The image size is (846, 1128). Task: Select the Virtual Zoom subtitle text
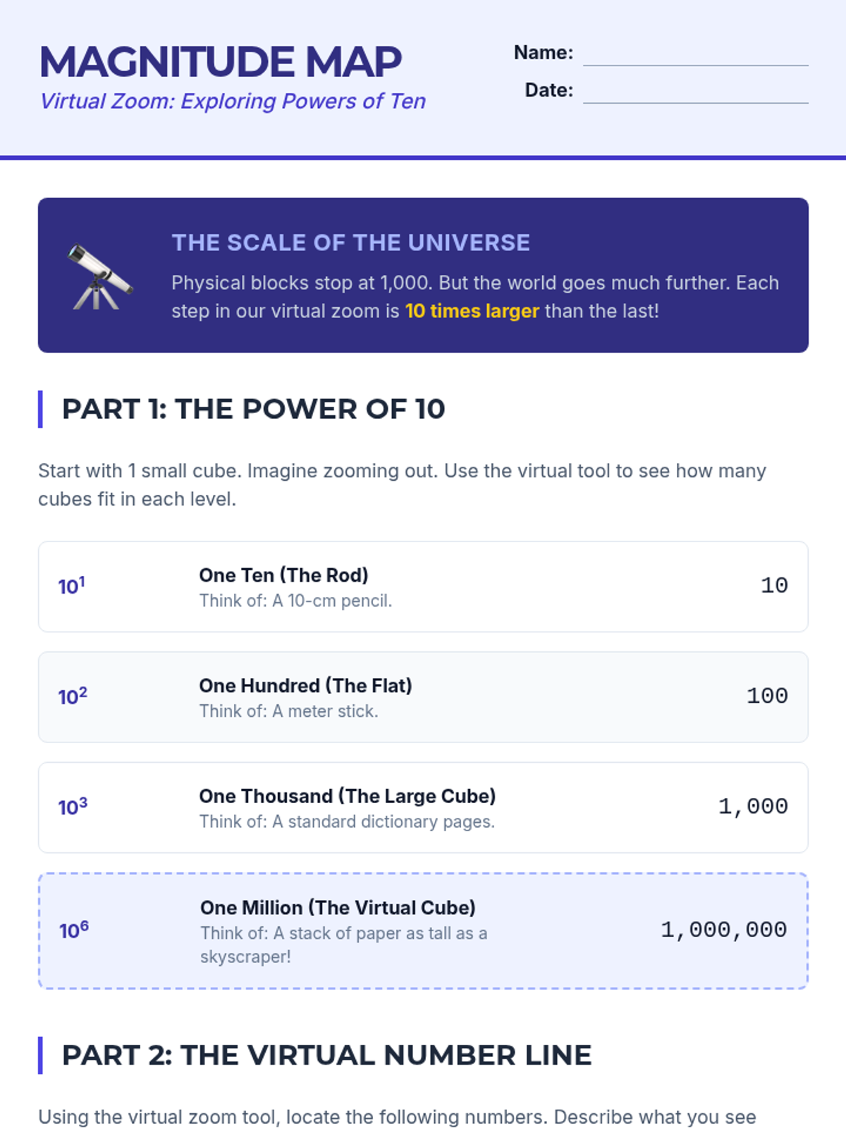coord(233,102)
